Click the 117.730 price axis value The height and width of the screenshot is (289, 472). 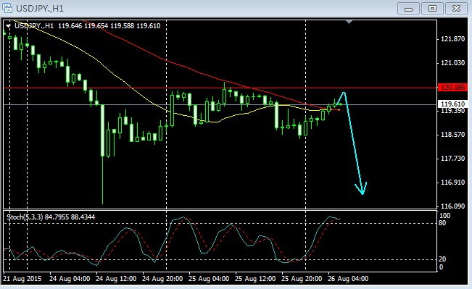coord(452,159)
